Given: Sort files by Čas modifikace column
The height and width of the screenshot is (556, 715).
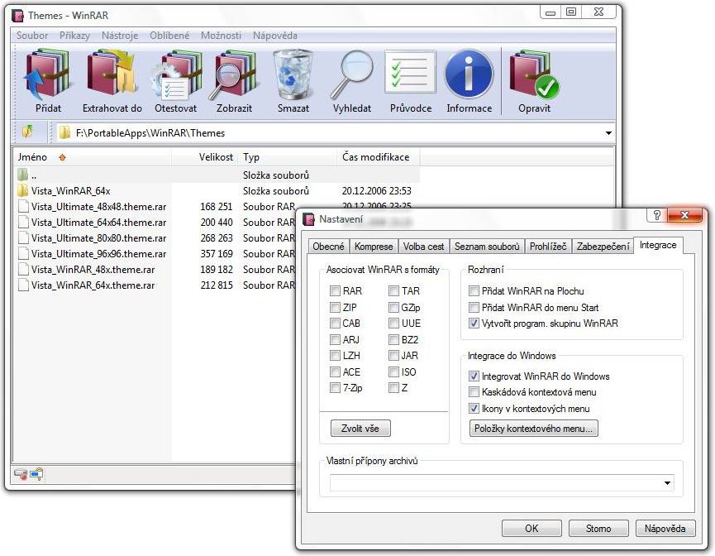Looking at the screenshot, I should 378,157.
